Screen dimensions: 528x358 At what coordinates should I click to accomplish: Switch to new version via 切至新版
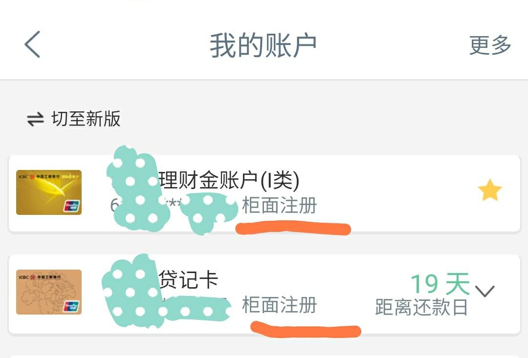(86, 119)
